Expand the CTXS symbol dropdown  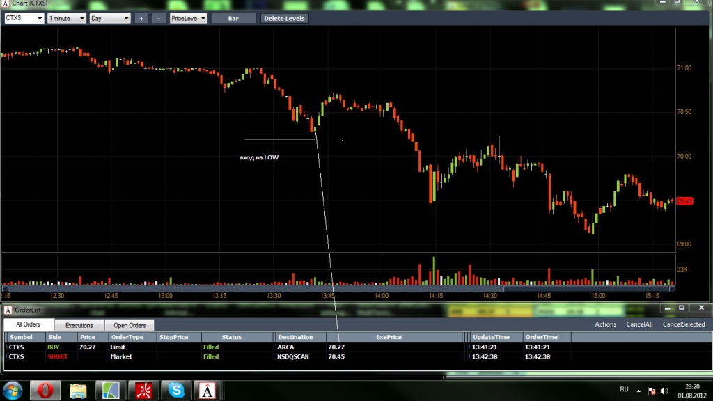coord(24,18)
